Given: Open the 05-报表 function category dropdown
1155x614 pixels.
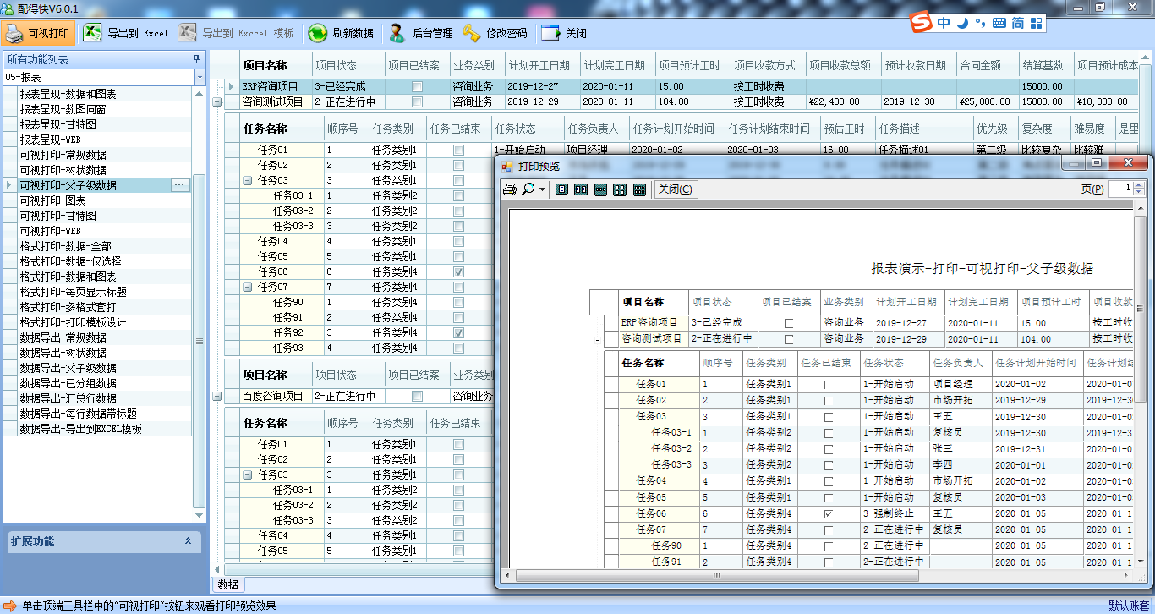Looking at the screenshot, I should (200, 77).
